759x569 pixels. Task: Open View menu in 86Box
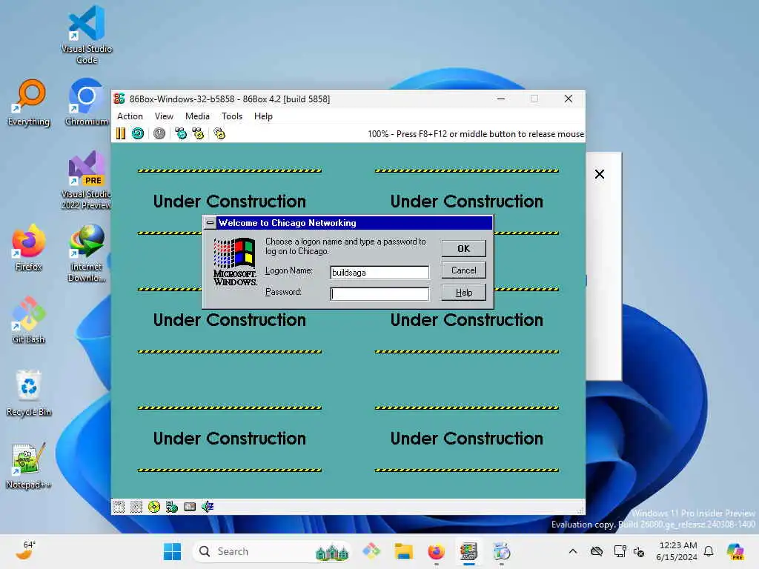tap(164, 116)
